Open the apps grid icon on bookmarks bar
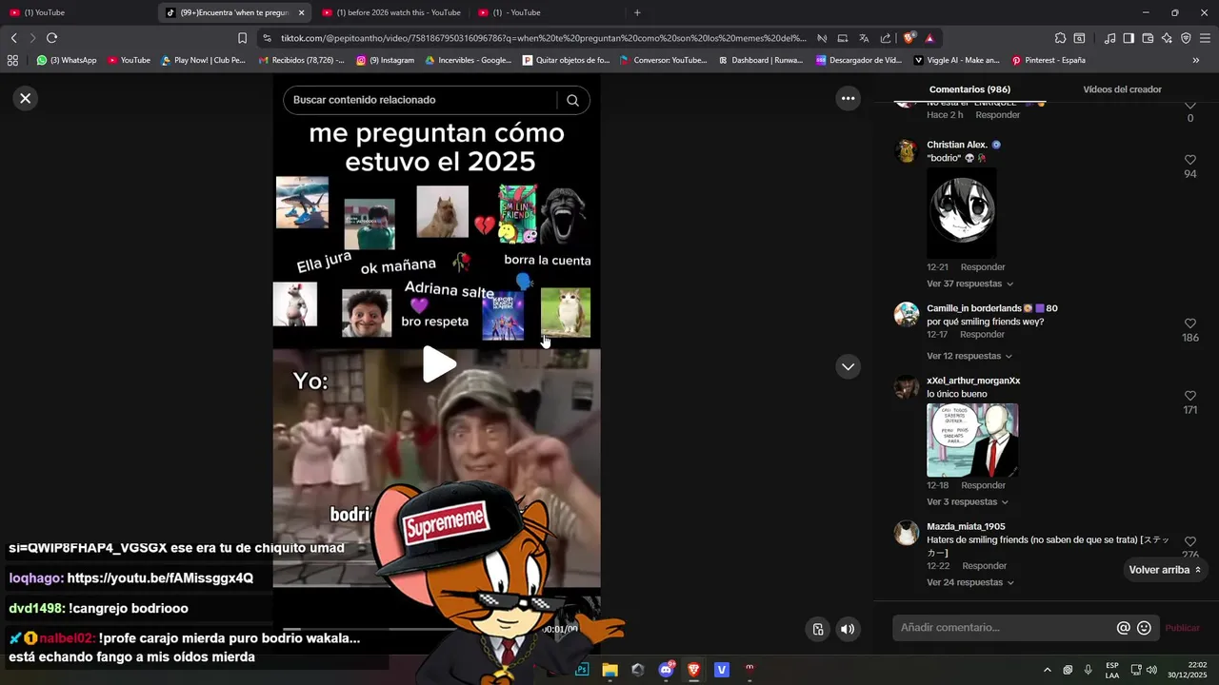Viewport: 1219px width, 685px height. pyautogui.click(x=12, y=60)
